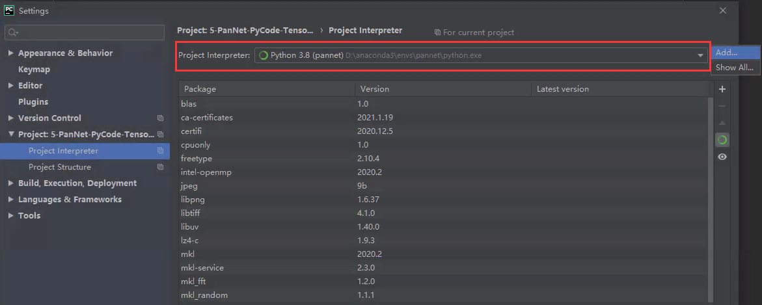Screen dimensions: 762x305
Task: Click the uninstall package minus icon
Action: [x=722, y=106]
